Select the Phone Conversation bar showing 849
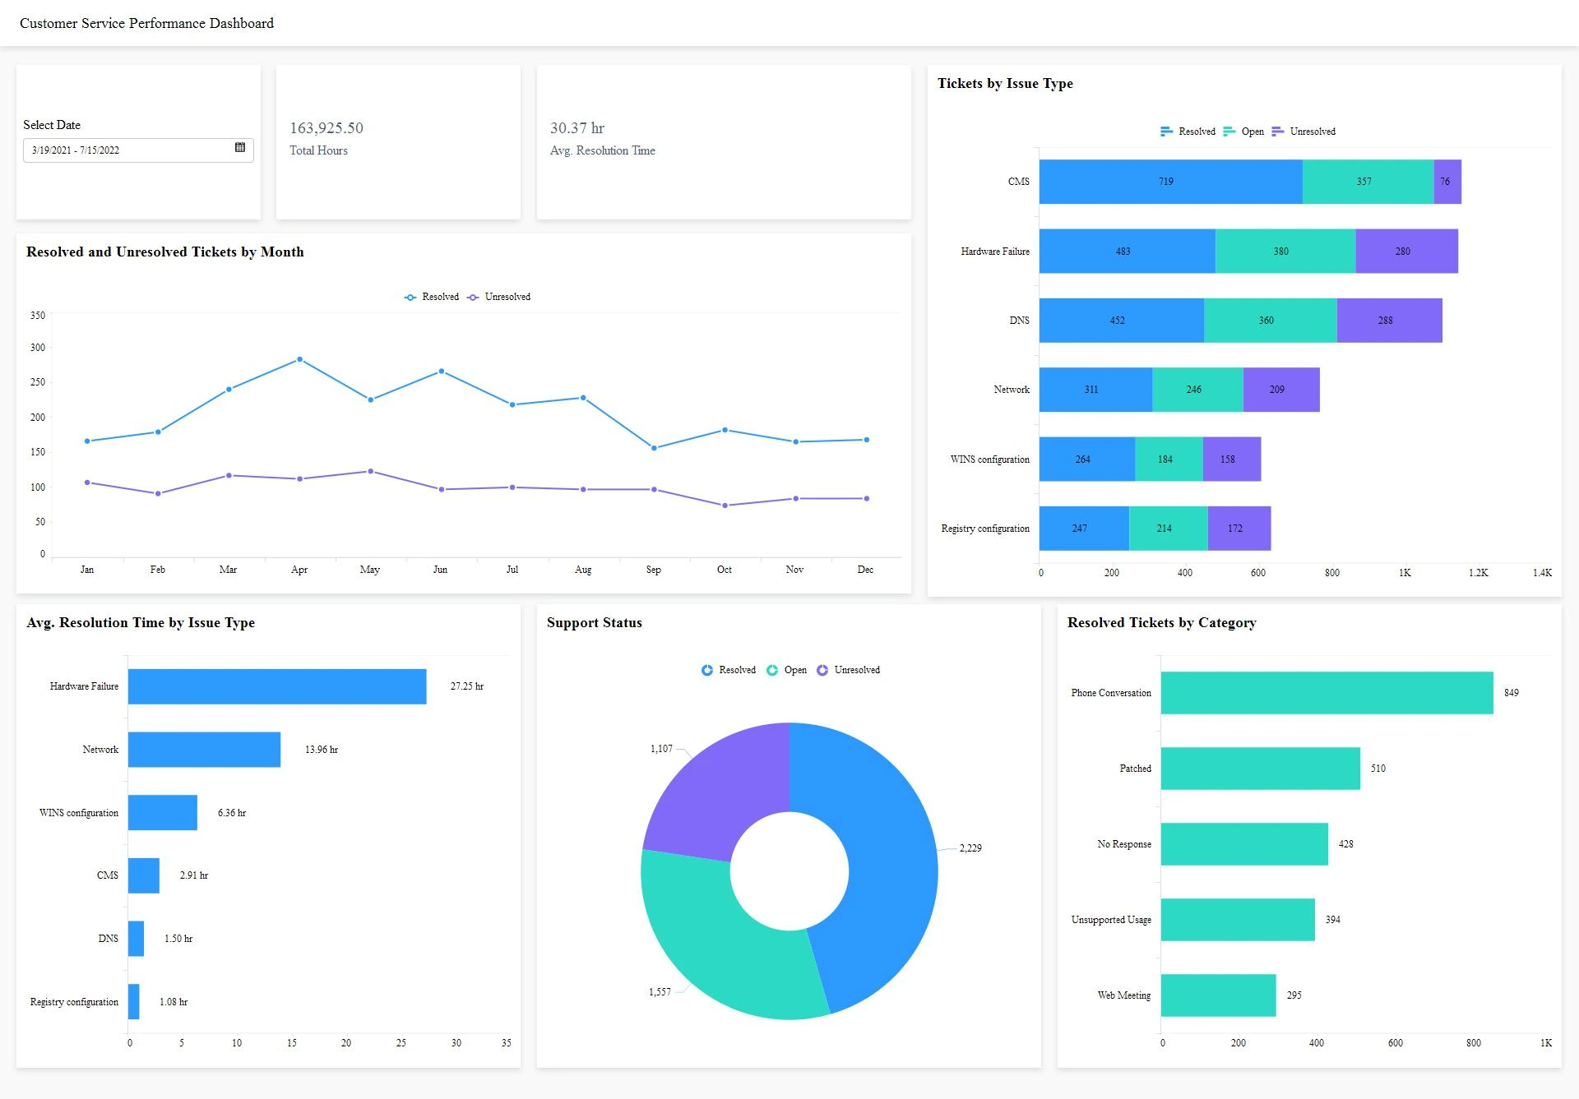Viewport: 1579px width, 1099px height. pyautogui.click(x=1327, y=693)
